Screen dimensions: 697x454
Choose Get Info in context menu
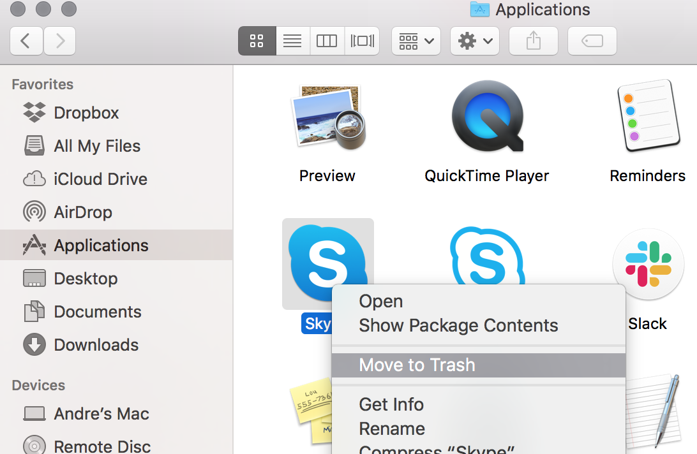click(479, 405)
